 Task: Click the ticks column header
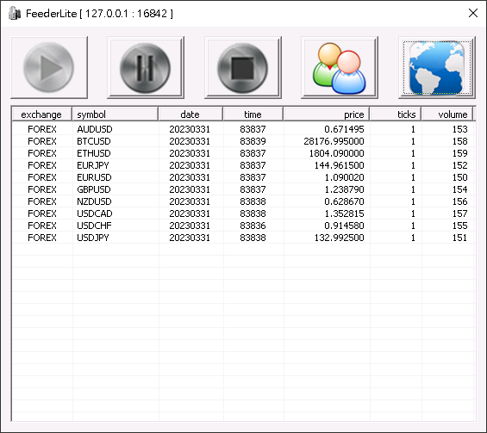(396, 114)
